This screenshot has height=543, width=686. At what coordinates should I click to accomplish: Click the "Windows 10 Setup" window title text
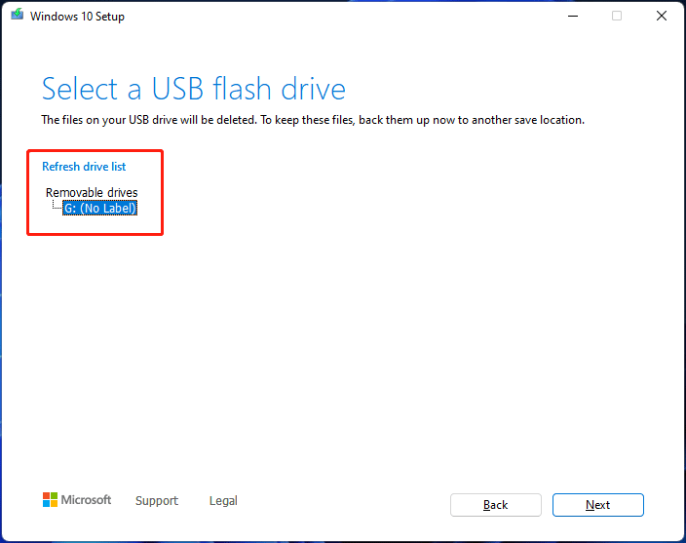[77, 17]
